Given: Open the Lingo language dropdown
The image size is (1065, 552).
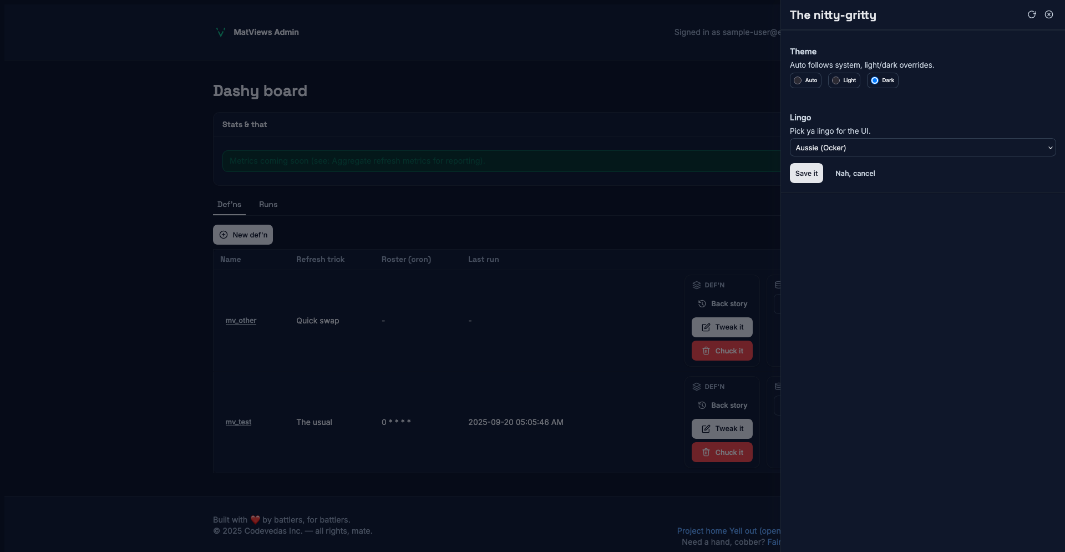Looking at the screenshot, I should 922,148.
